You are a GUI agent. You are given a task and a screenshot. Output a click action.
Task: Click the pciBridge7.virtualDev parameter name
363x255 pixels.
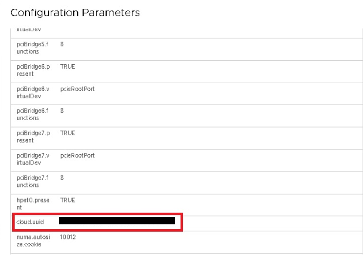pyautogui.click(x=33, y=159)
